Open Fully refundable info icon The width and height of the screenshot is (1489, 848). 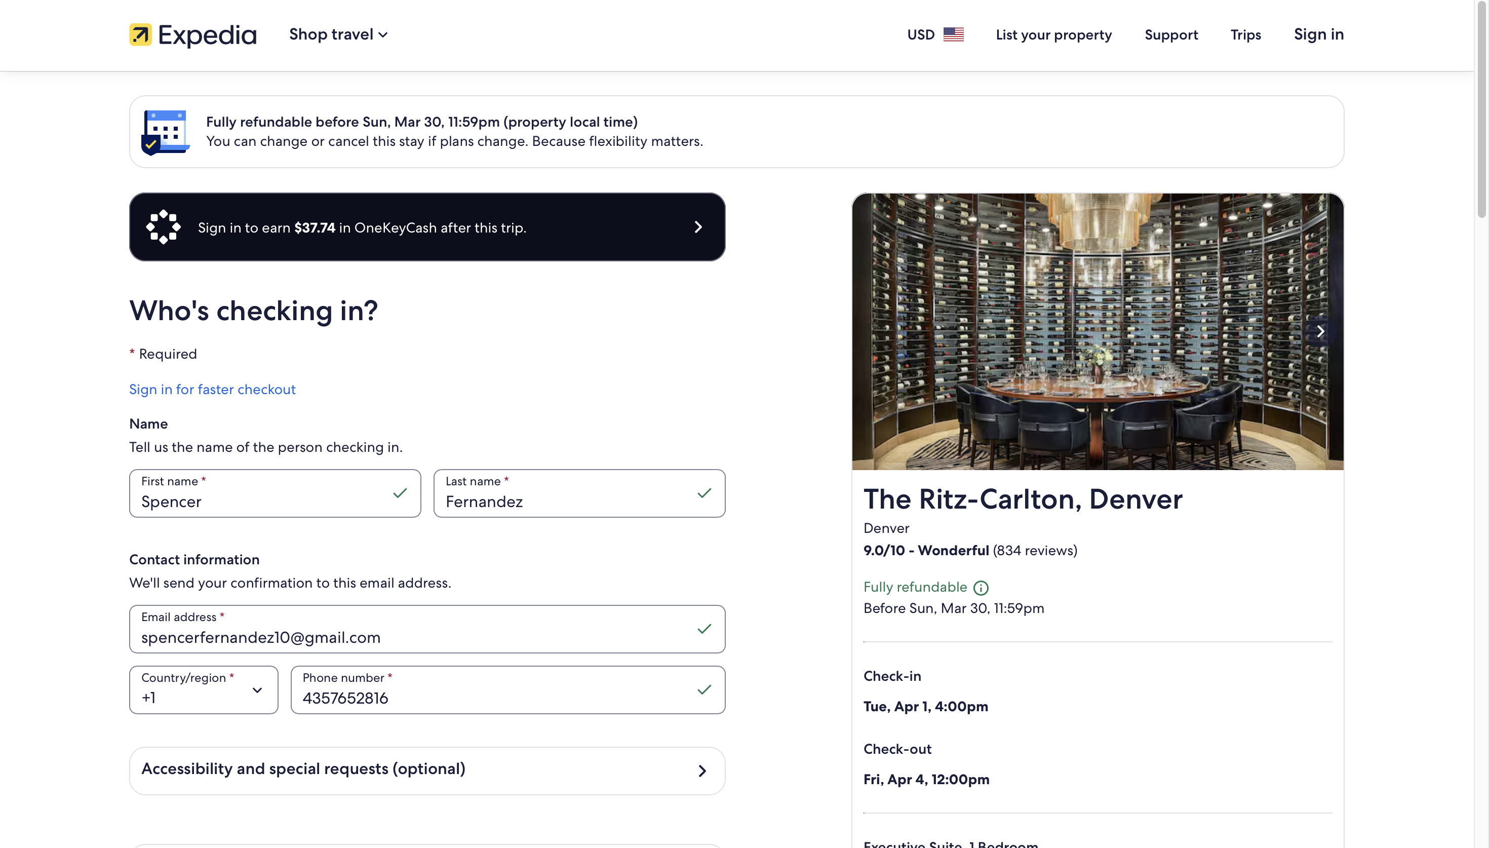click(981, 588)
